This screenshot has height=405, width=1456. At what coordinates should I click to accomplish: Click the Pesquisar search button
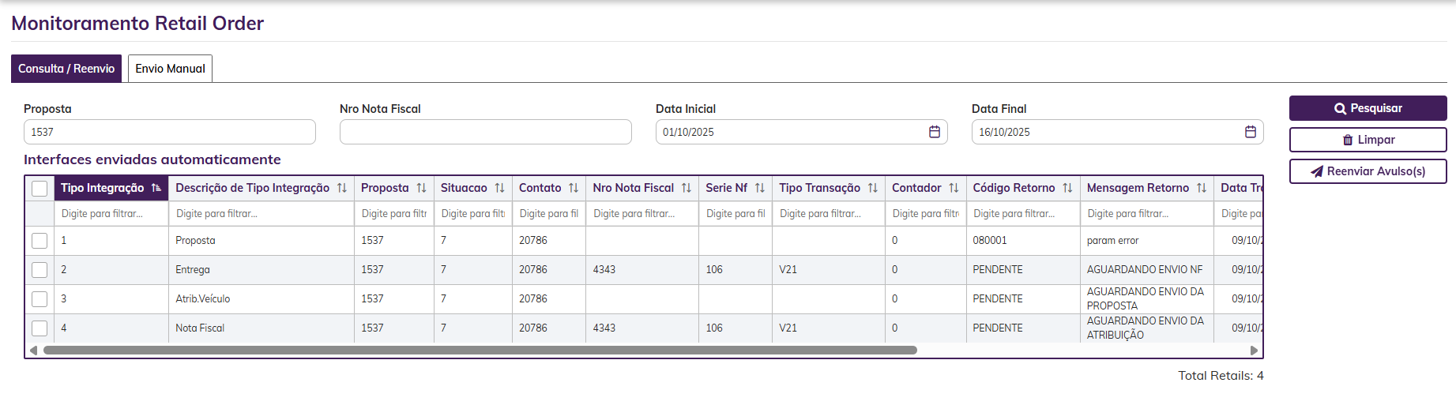1368,108
